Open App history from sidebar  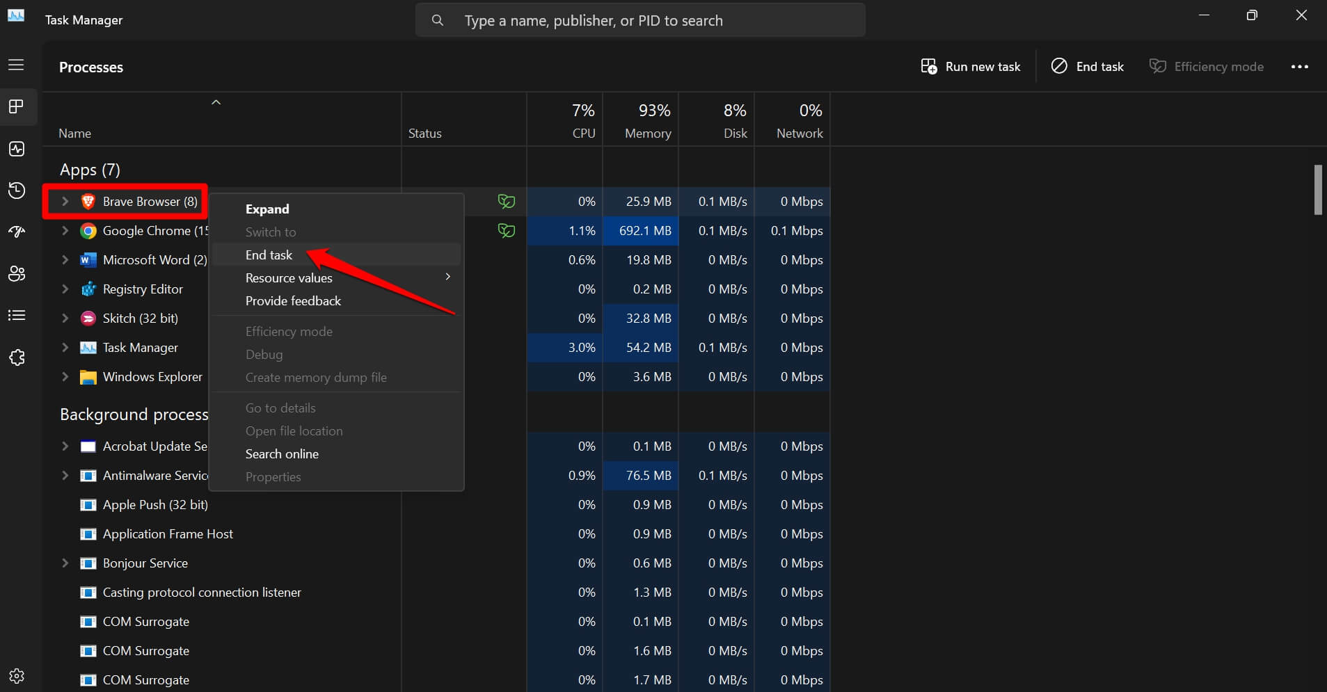[x=17, y=191]
